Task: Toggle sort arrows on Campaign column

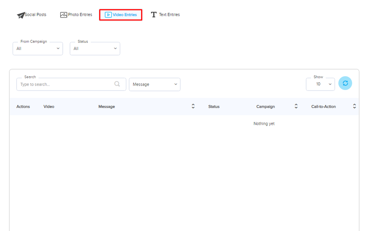Action: point(296,106)
